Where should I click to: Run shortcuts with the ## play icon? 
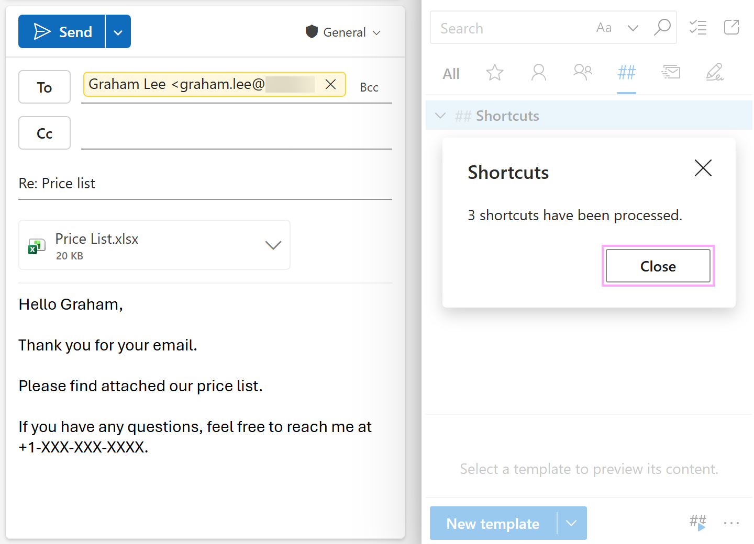[x=698, y=522]
